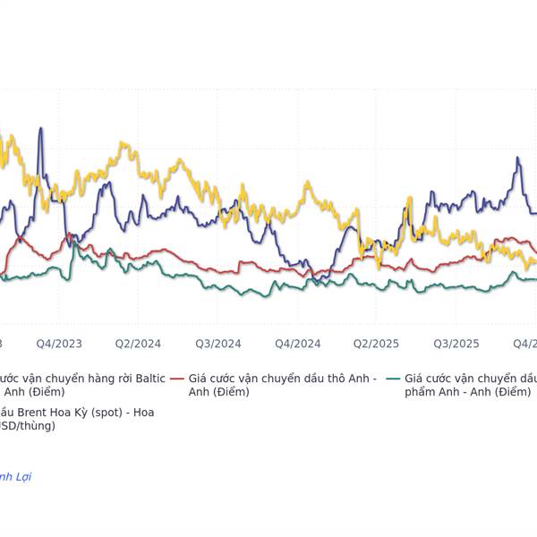Click the yellow line's peak above Q2/2024

pyautogui.click(x=122, y=144)
